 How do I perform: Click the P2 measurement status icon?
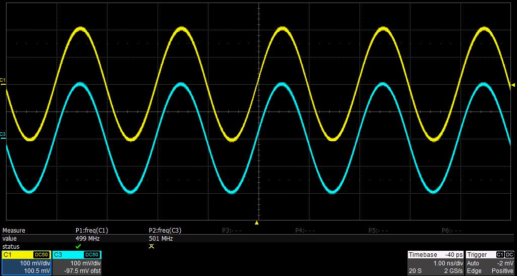(x=151, y=246)
